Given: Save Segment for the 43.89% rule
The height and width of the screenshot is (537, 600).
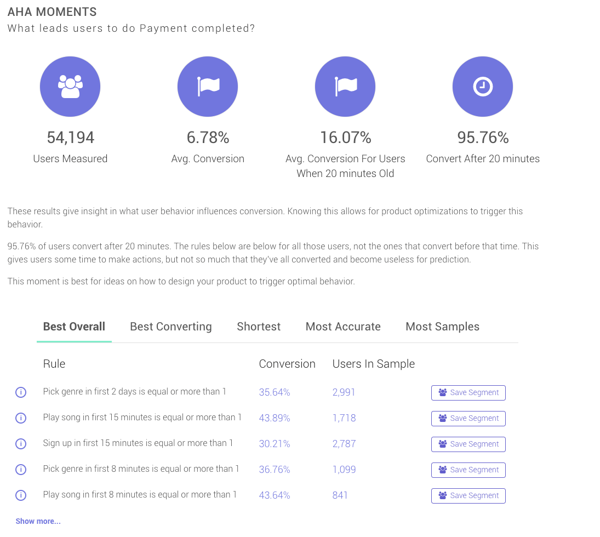Looking at the screenshot, I should [468, 418].
